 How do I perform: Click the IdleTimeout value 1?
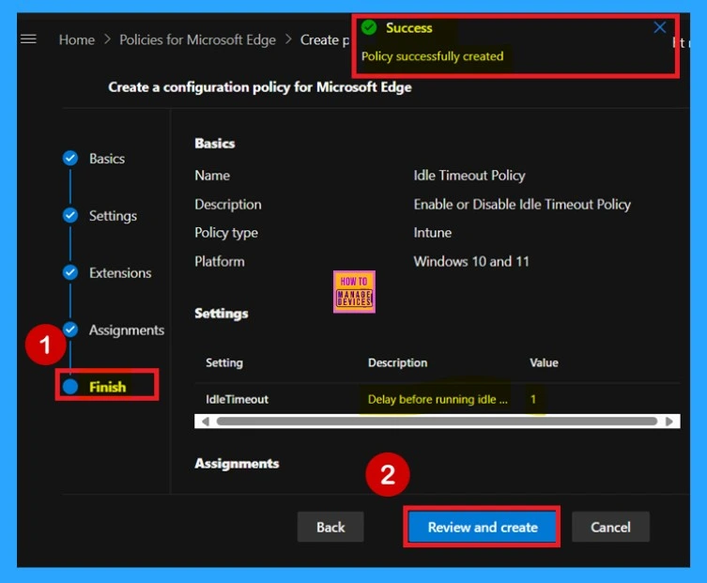point(533,399)
